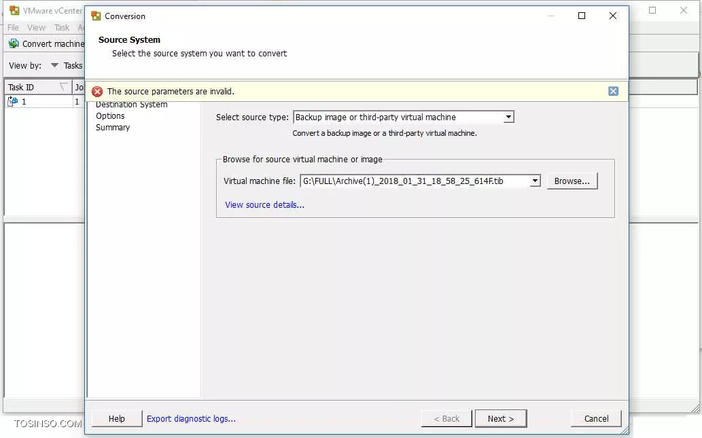
Task: Click the Convert machine toolbar label
Action: (x=53, y=44)
